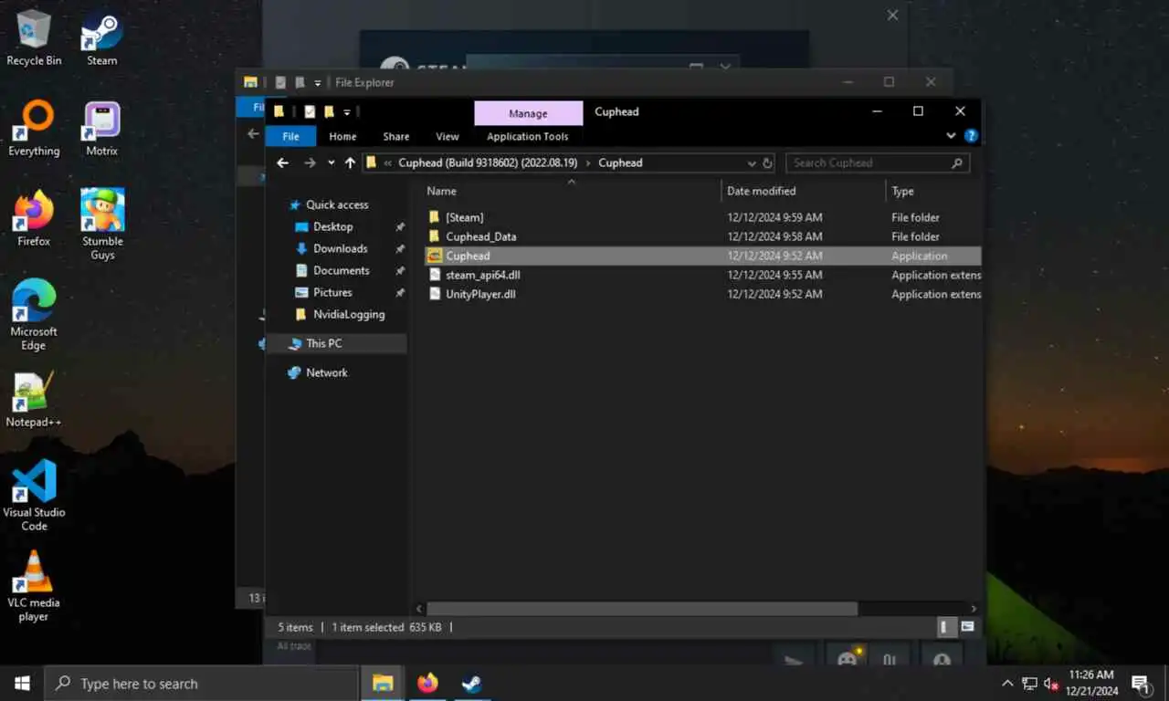Screen dimensions: 1169x701
Task: Open Desktop in the navigation pane
Action: [x=332, y=226]
